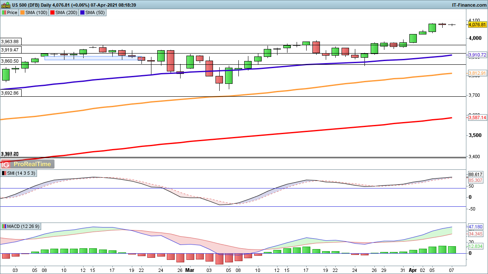Select the 3,919.47 horizontal level label
The width and height of the screenshot is (488, 274).
pos(10,50)
